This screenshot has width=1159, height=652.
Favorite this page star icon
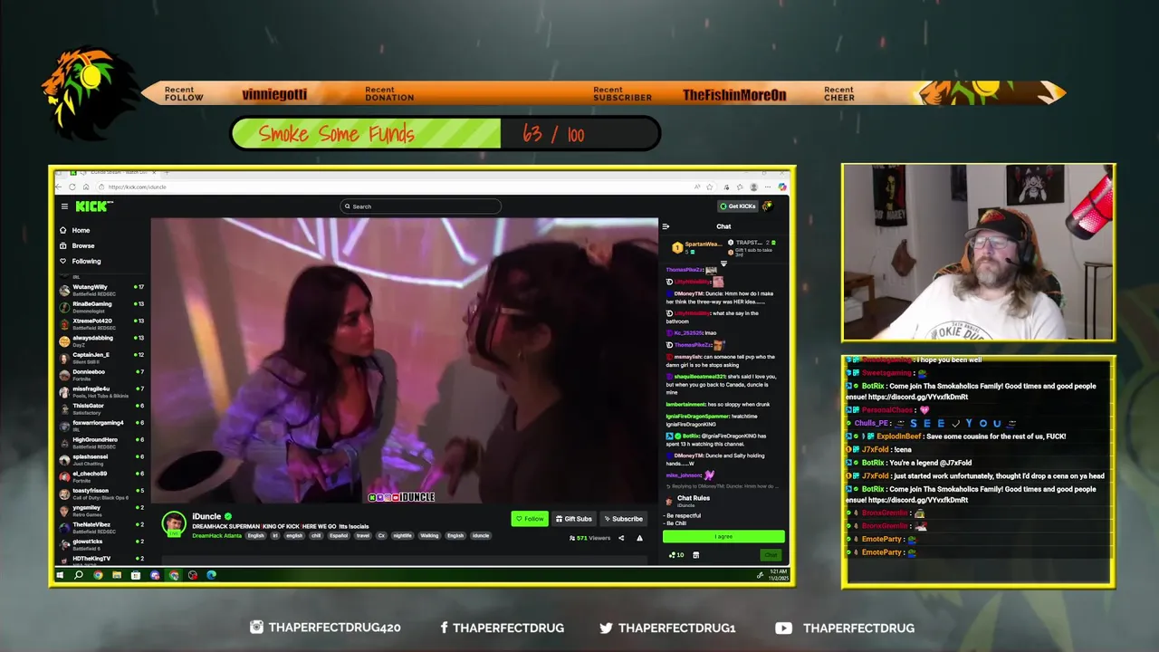click(710, 187)
